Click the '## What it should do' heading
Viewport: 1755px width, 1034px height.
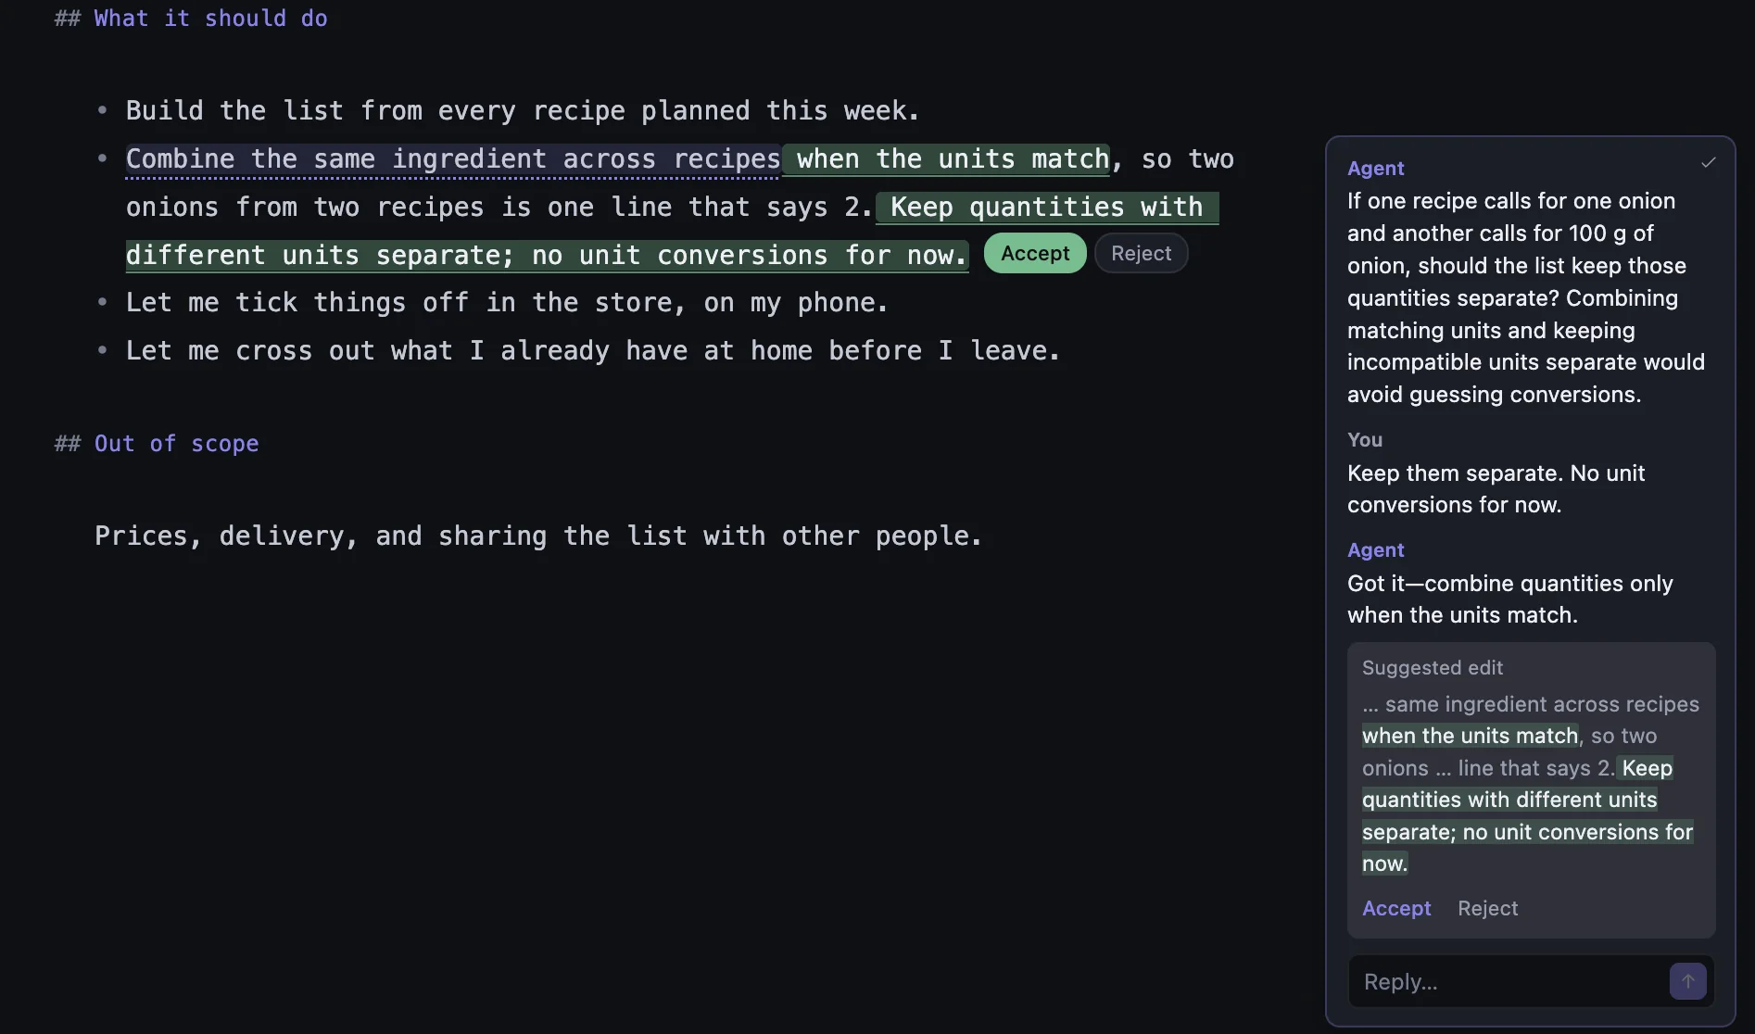coord(191,19)
